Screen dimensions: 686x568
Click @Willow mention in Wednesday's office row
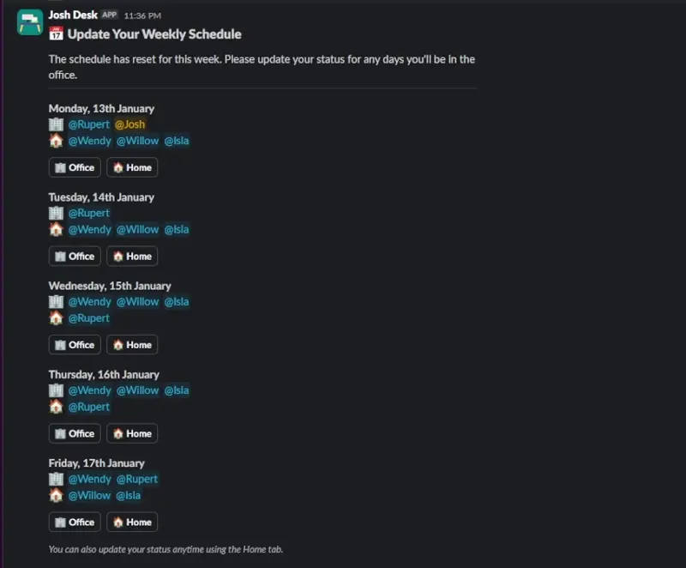138,301
